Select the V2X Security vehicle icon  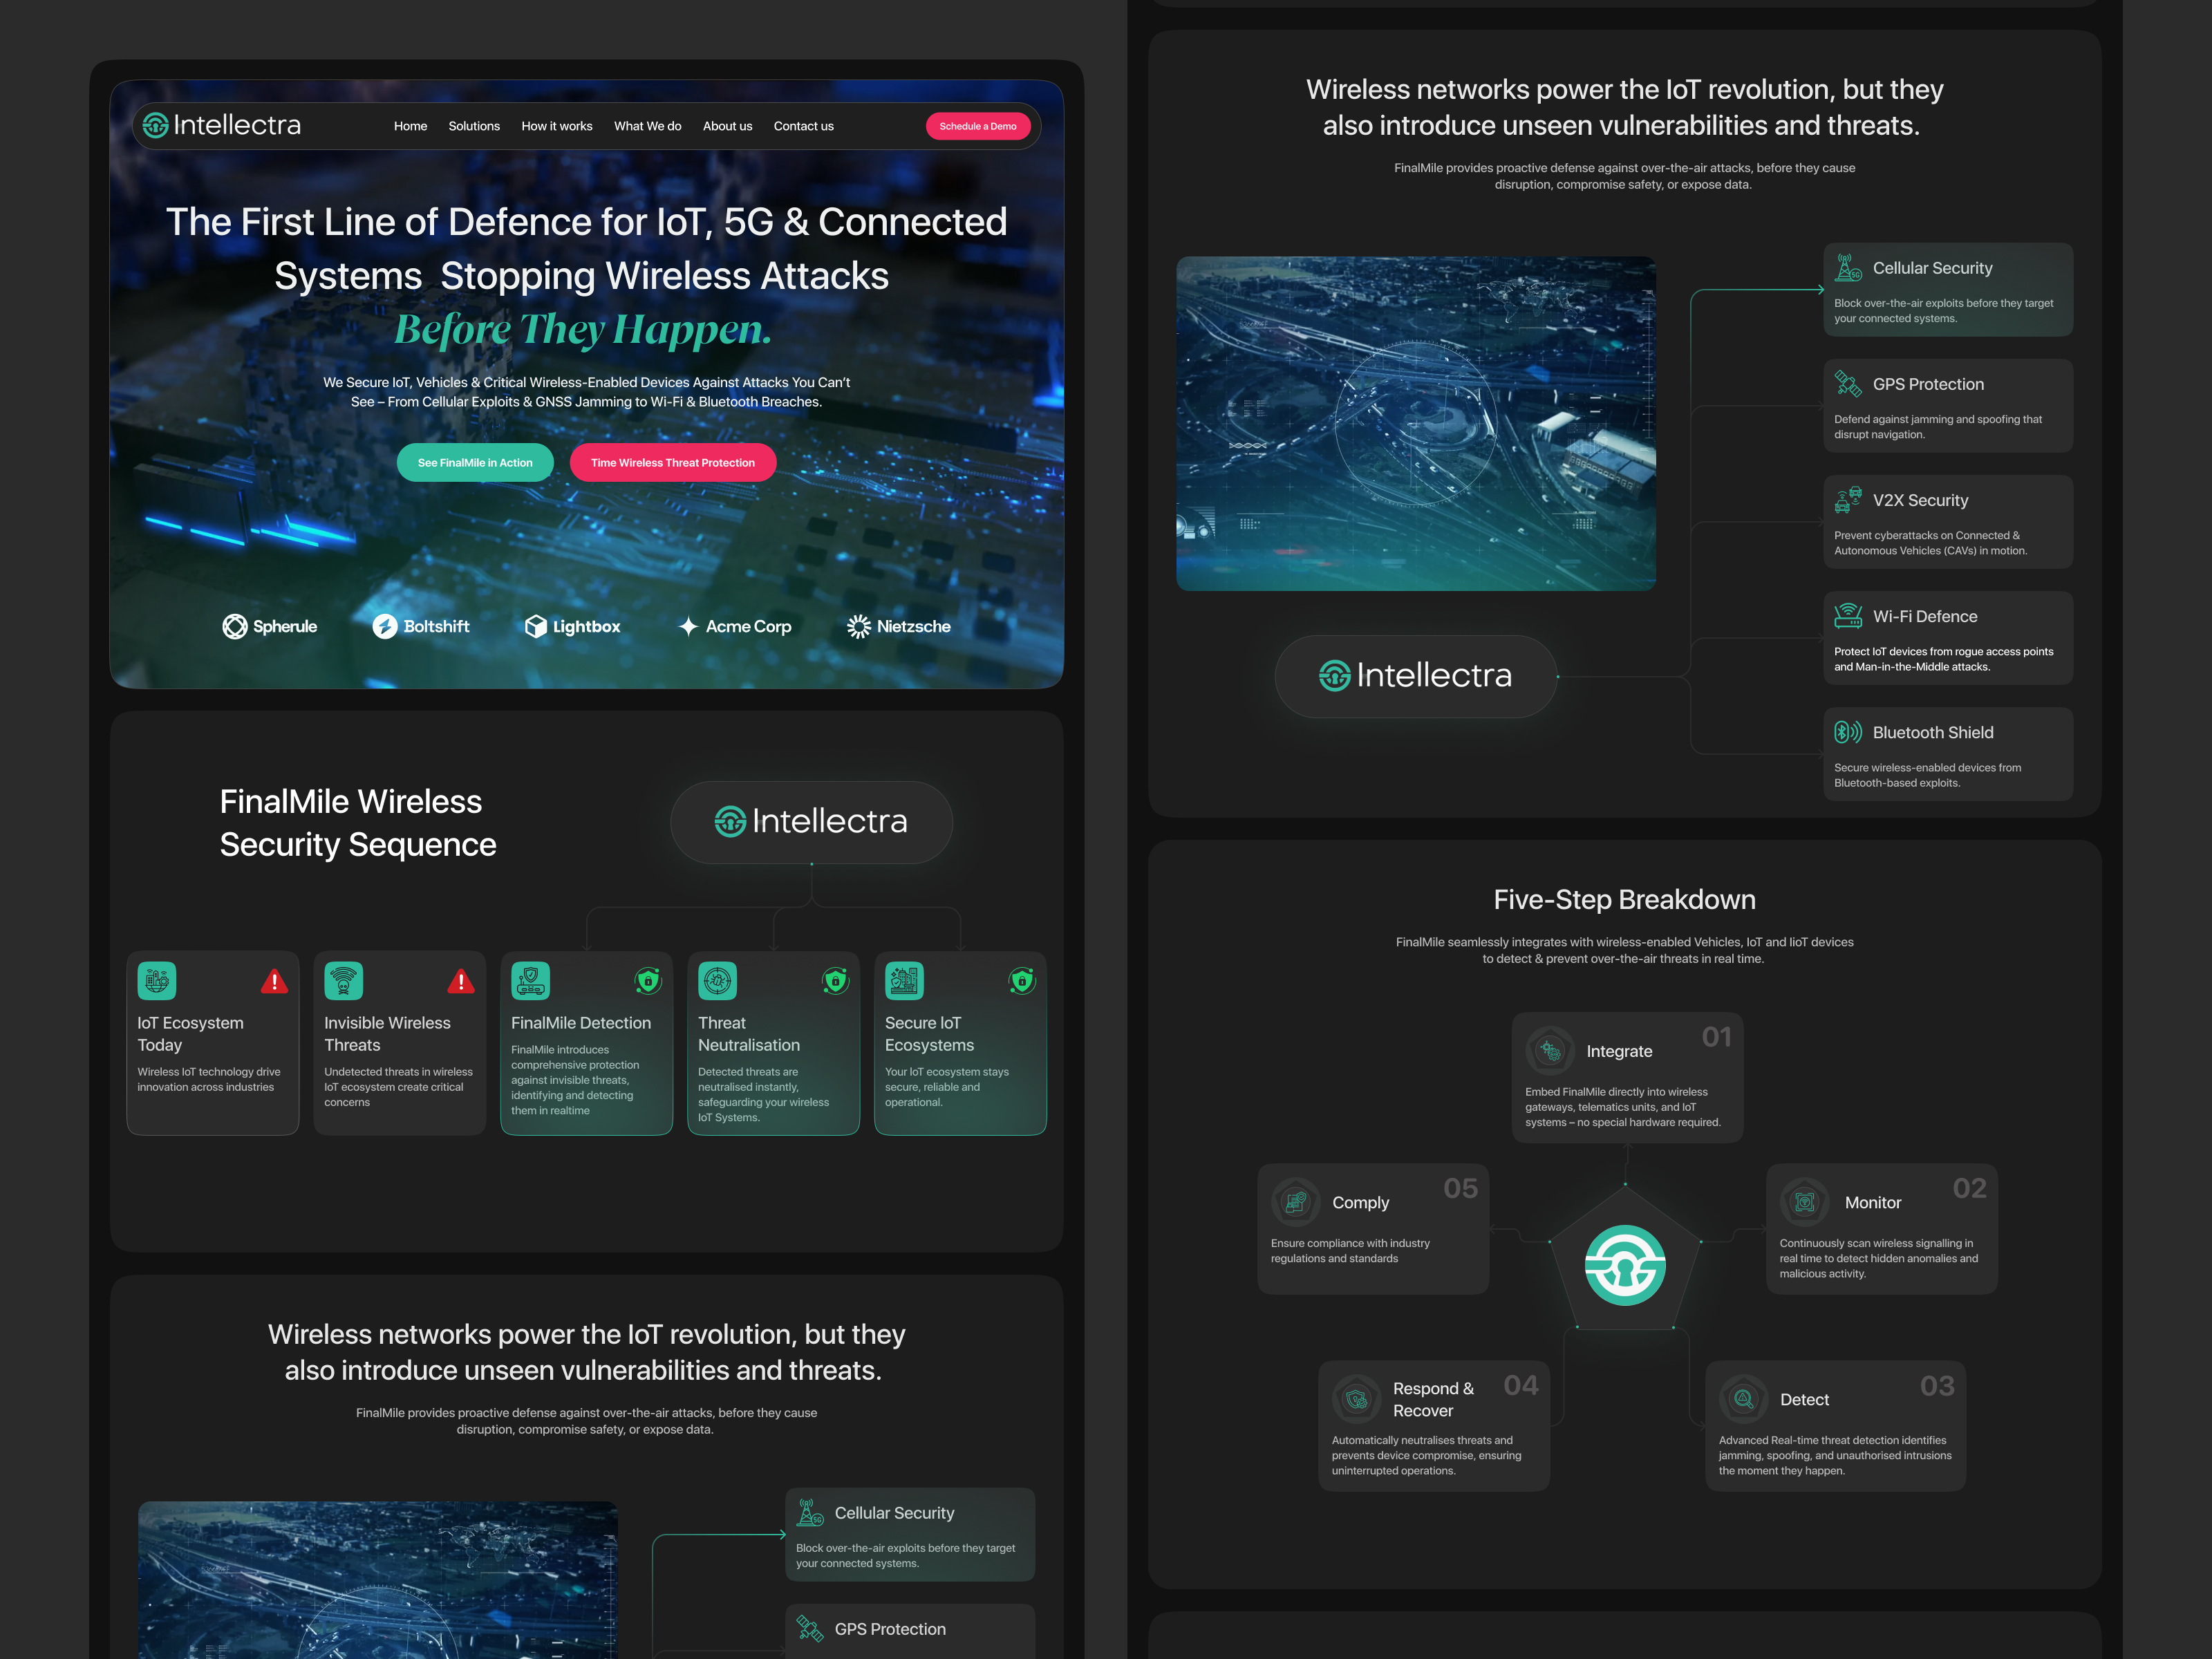click(1849, 500)
